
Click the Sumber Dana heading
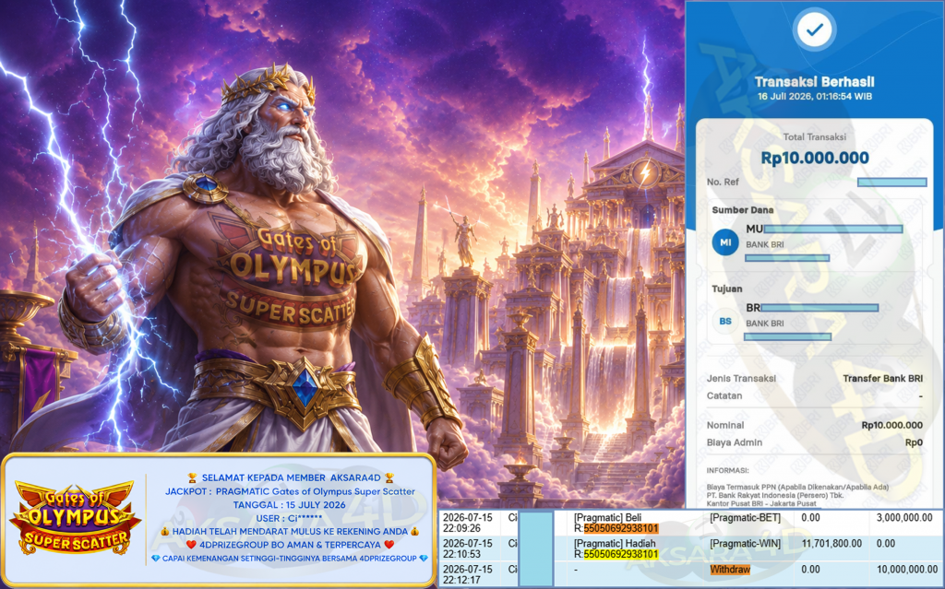pyautogui.click(x=743, y=210)
